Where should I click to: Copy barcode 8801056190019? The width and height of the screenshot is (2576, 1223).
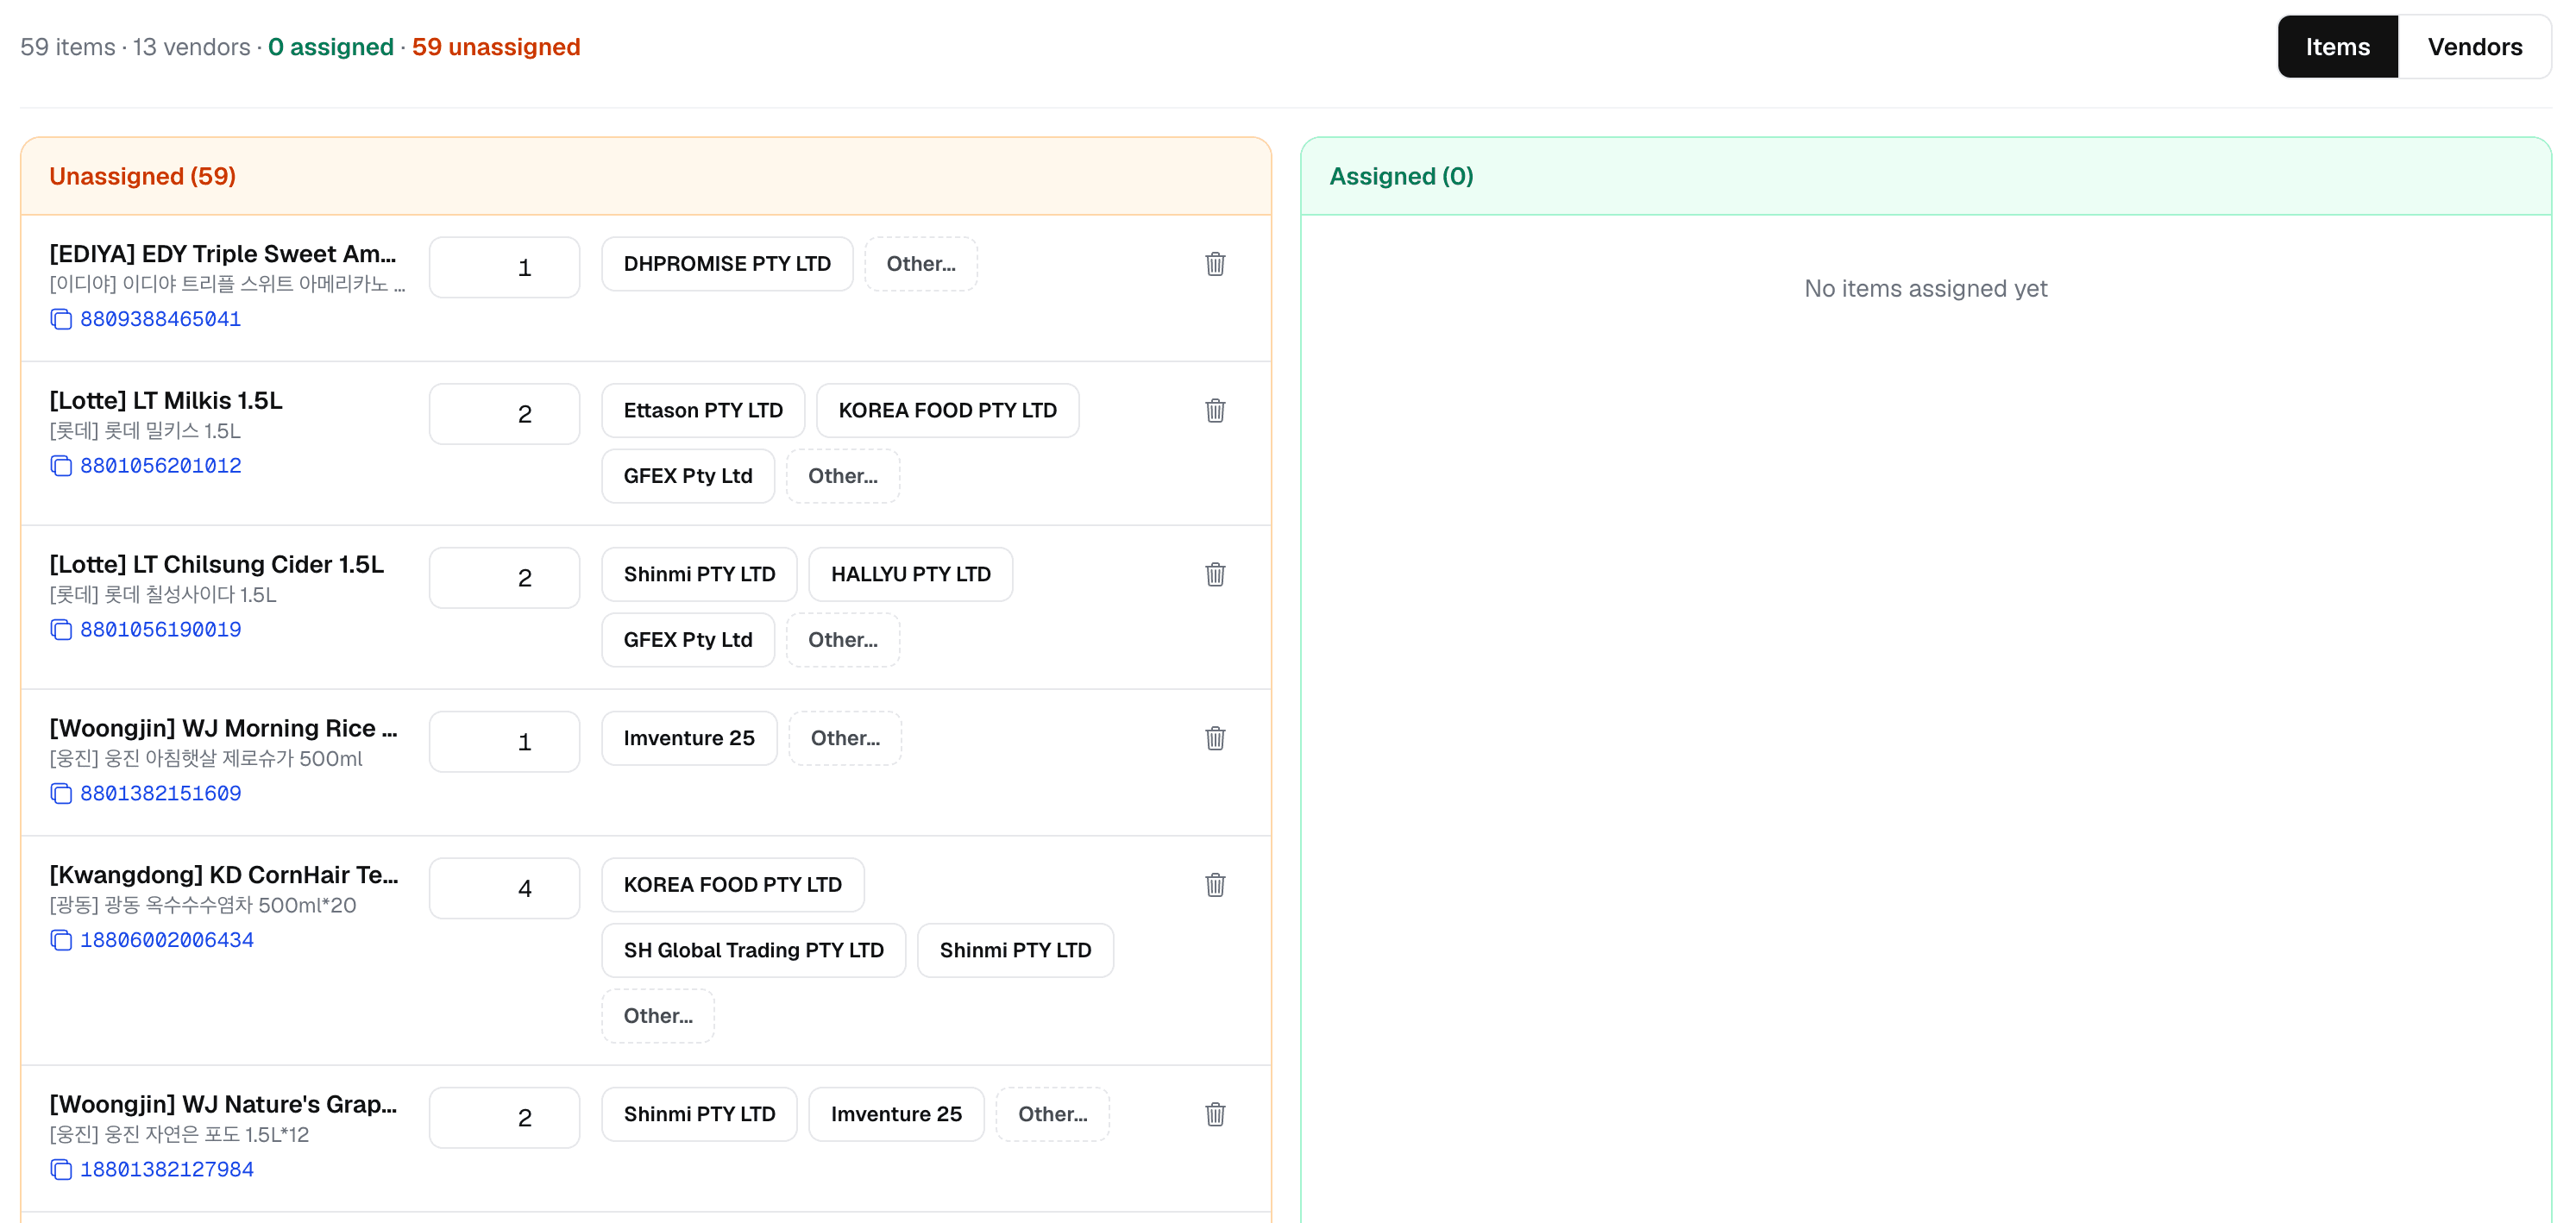click(61, 630)
